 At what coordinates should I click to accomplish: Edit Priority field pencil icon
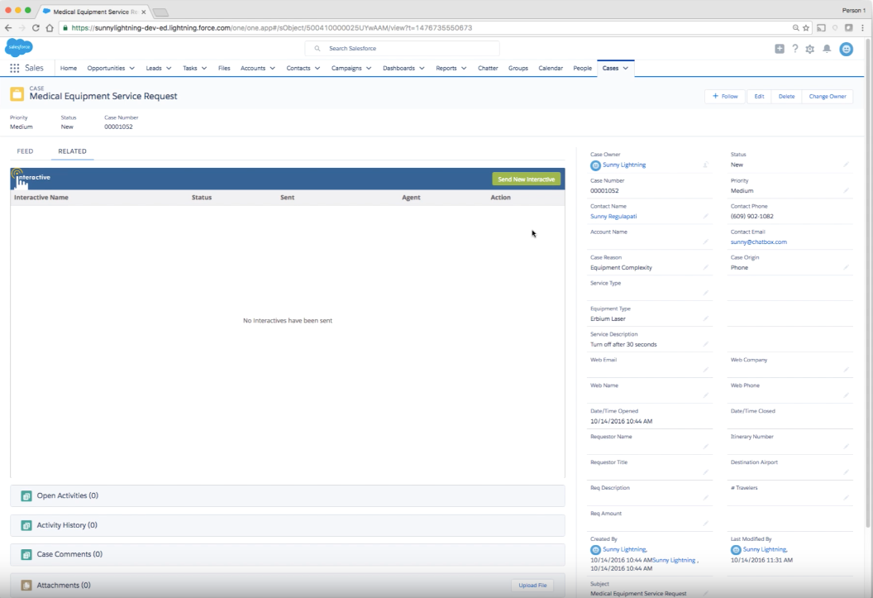846,190
